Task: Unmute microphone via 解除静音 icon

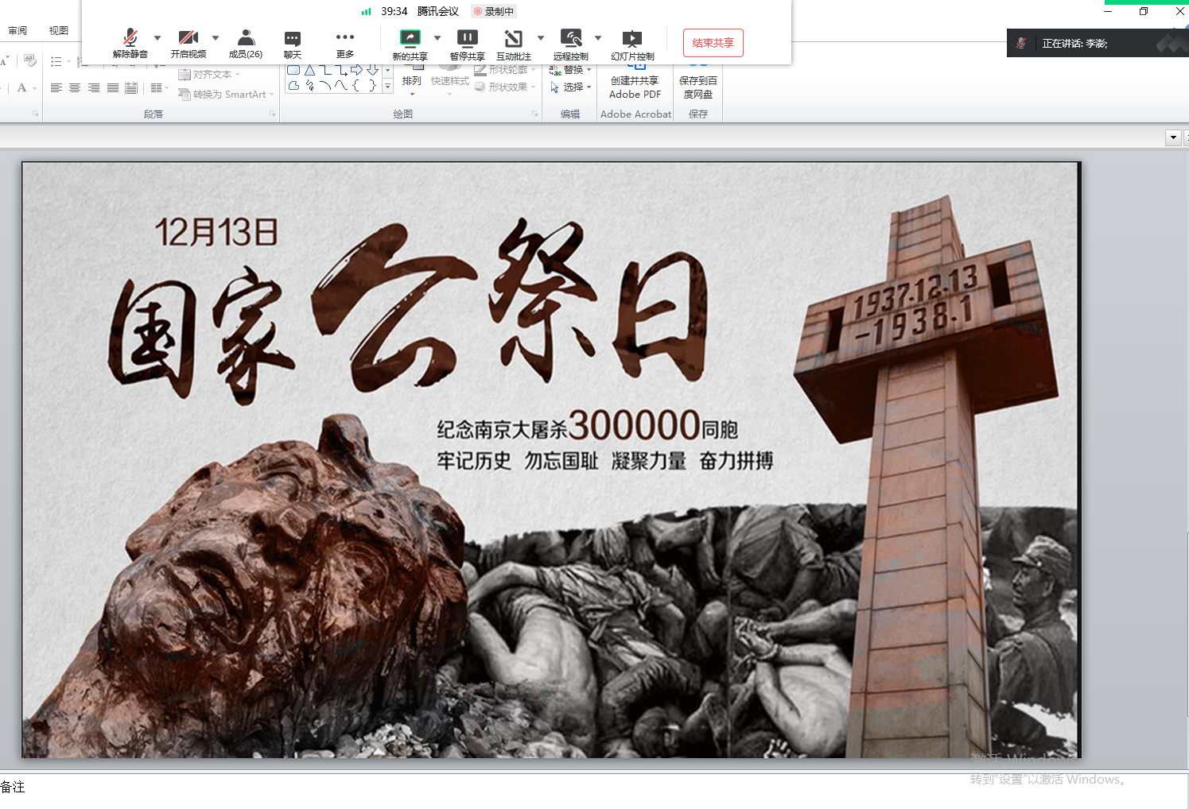Action: coord(130,44)
